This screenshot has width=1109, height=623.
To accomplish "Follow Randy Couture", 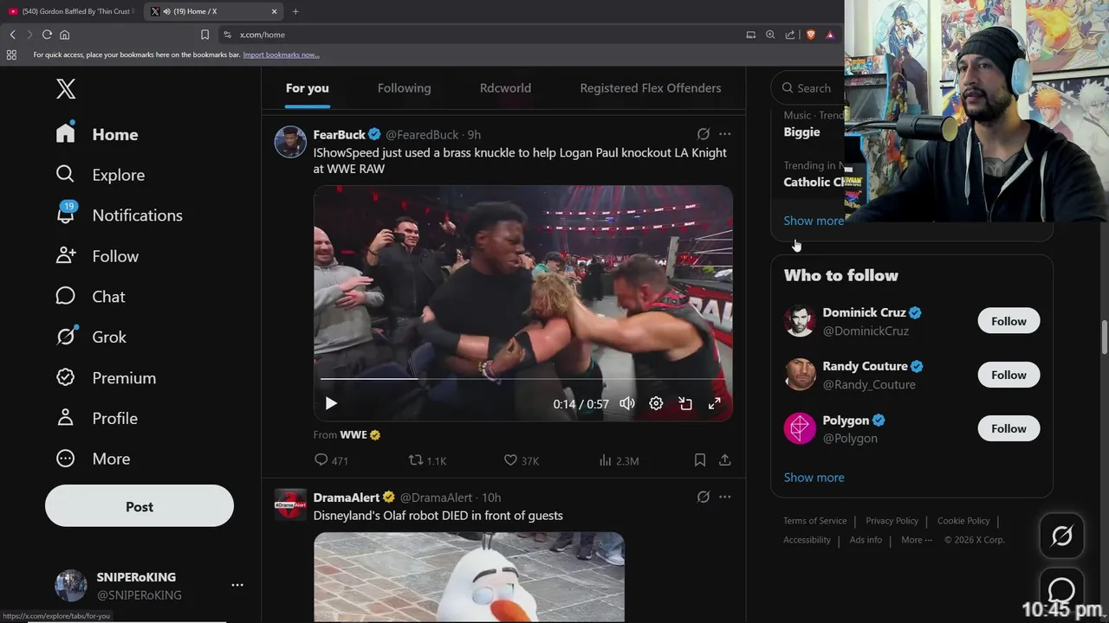I will coord(1008,375).
